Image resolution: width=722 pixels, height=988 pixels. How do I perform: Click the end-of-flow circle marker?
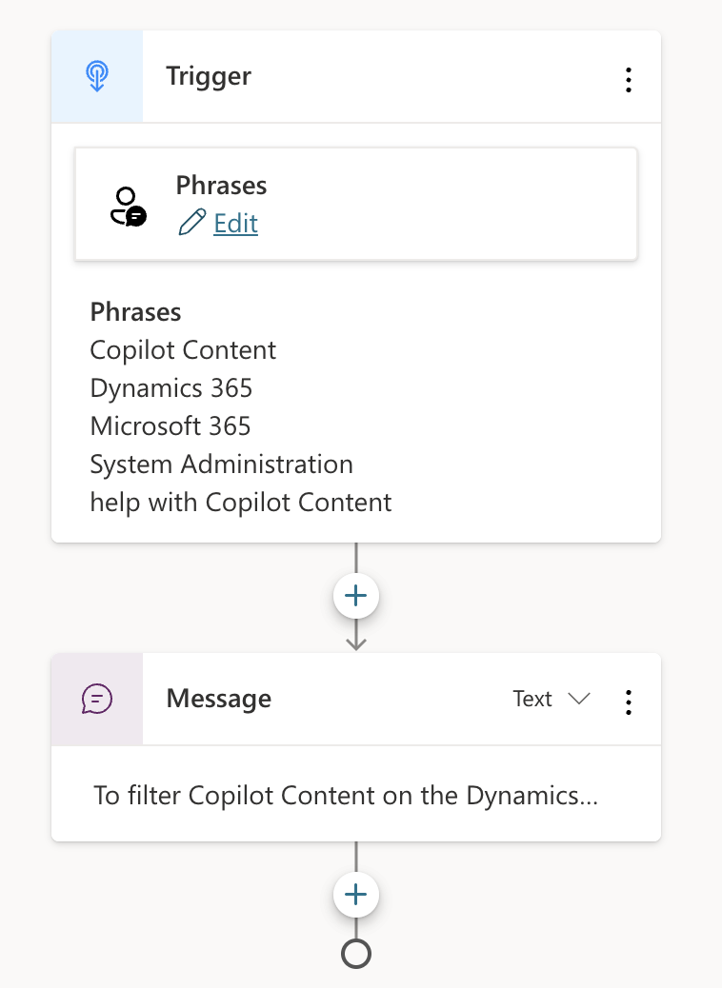click(356, 954)
